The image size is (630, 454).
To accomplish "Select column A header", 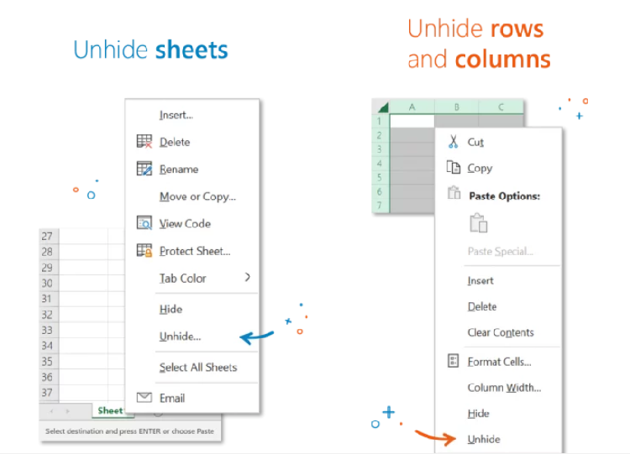I will (412, 107).
